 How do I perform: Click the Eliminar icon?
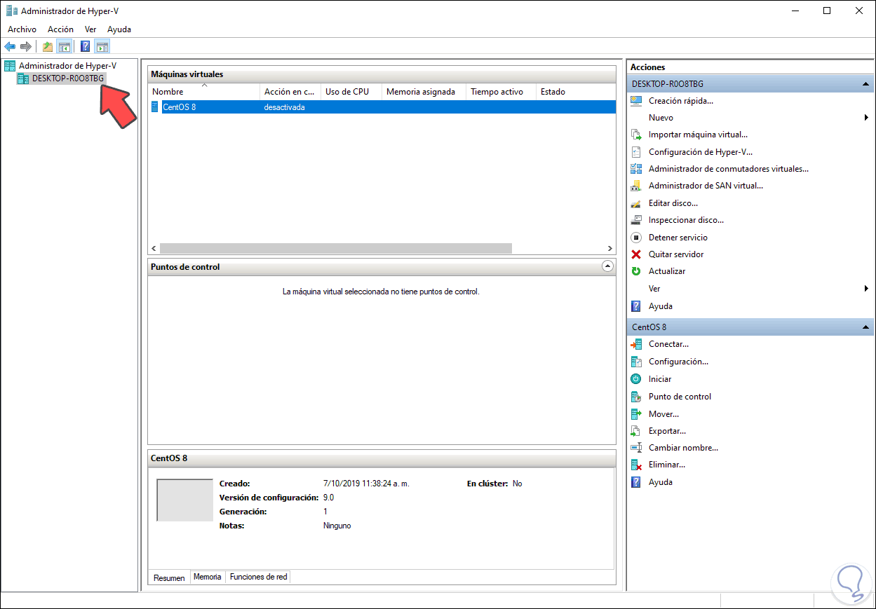pyautogui.click(x=636, y=465)
